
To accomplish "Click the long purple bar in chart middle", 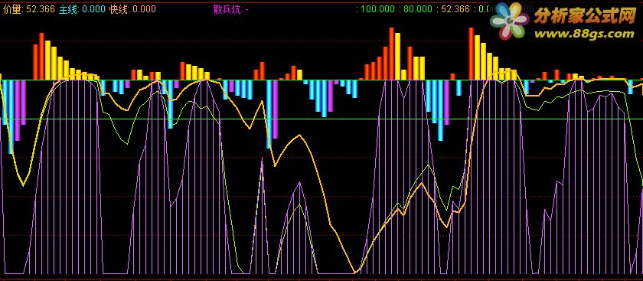I will (x=275, y=109).
